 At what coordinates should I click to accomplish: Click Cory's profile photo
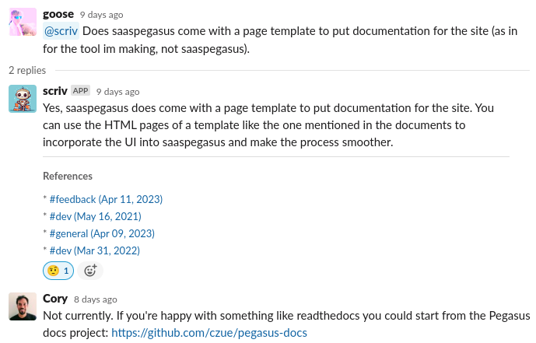click(x=22, y=306)
